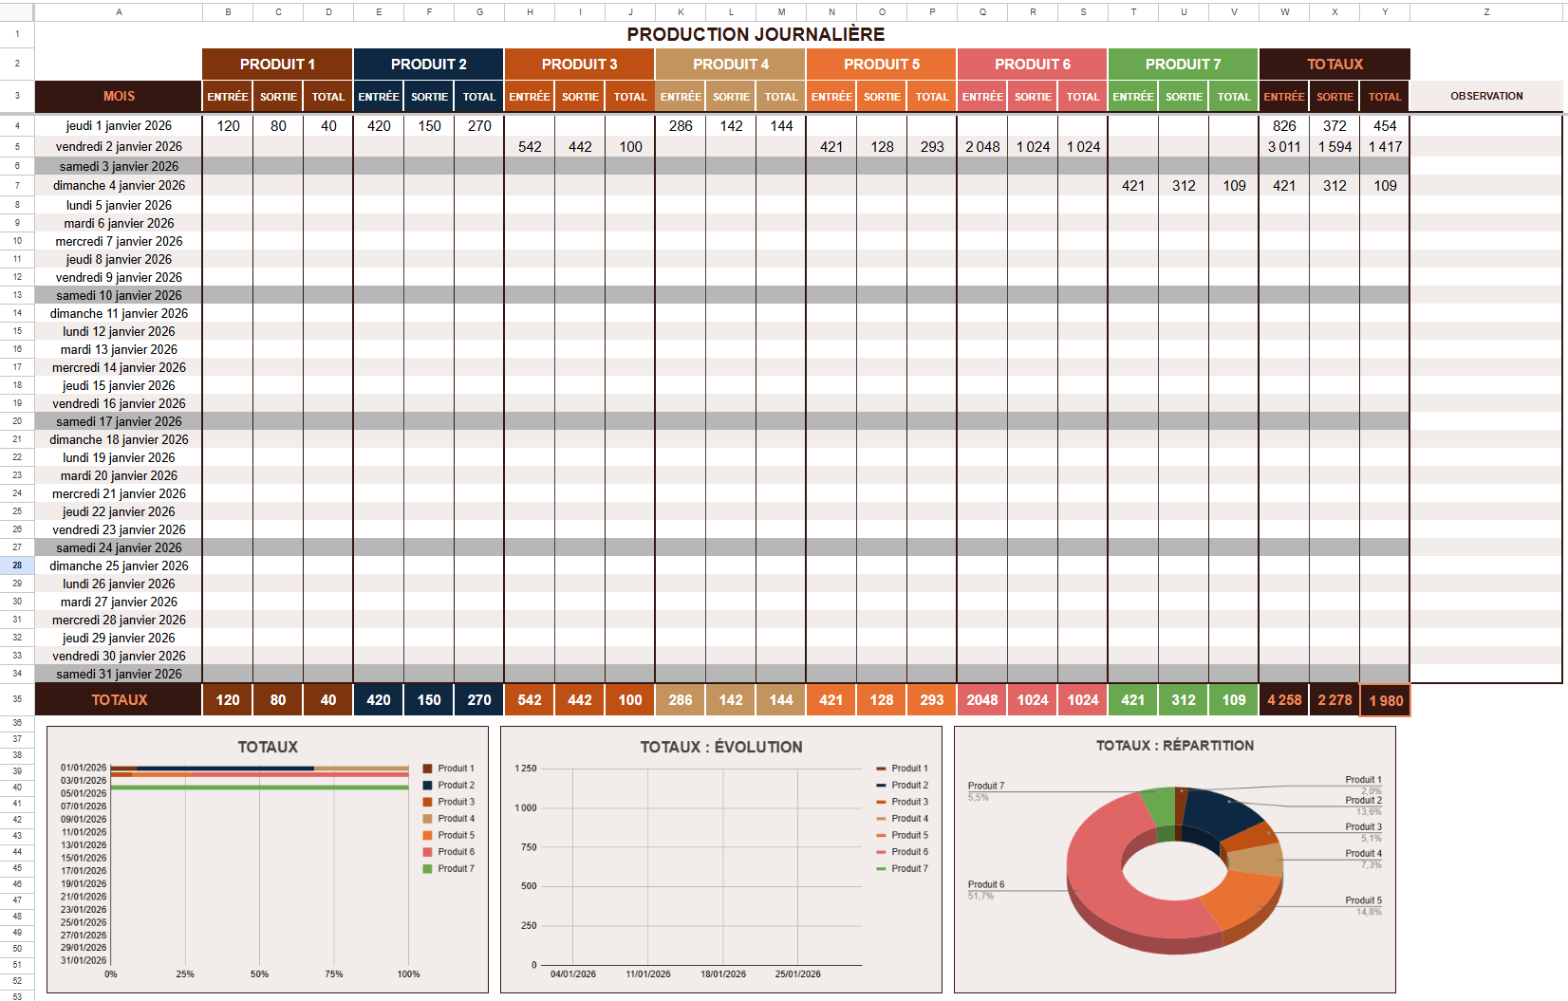Click the TOTAUX label in the bottom totals row
This screenshot has width=1568, height=1001.
tap(119, 700)
